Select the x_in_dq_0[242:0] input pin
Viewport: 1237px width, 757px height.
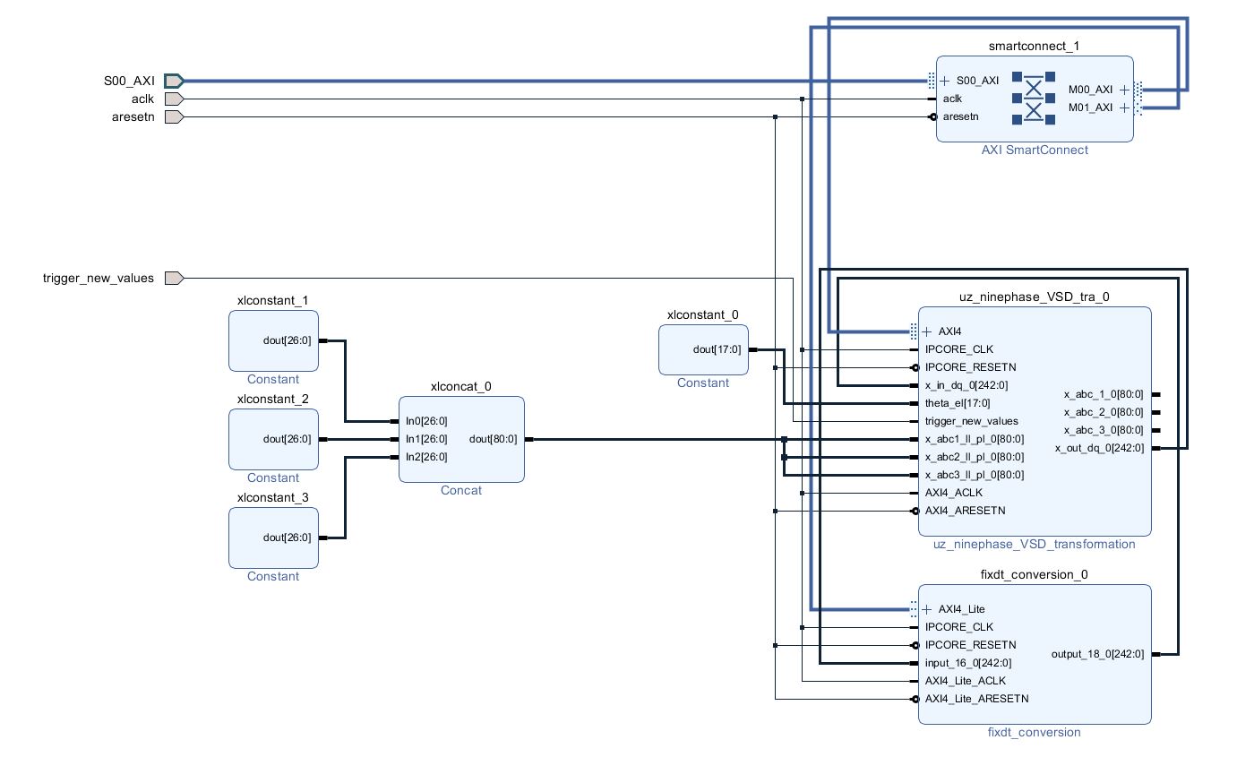point(966,385)
